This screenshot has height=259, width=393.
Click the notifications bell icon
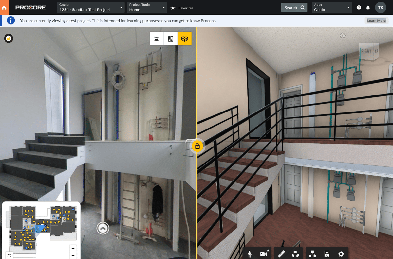tap(368, 8)
